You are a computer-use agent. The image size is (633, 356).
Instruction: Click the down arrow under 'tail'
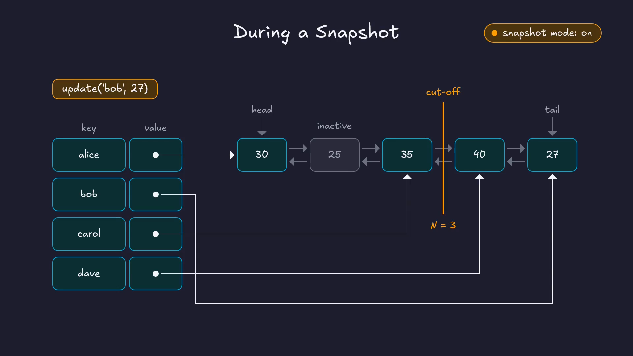pyautogui.click(x=552, y=127)
